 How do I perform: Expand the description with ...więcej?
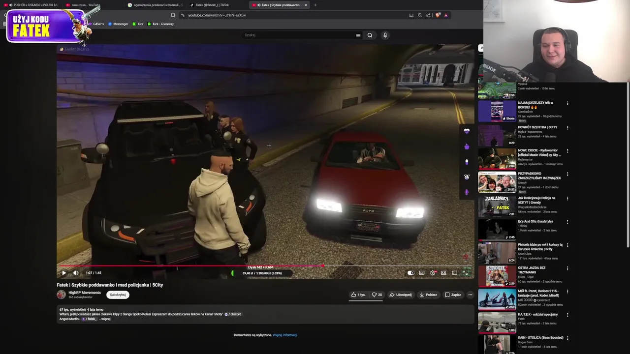coord(105,319)
